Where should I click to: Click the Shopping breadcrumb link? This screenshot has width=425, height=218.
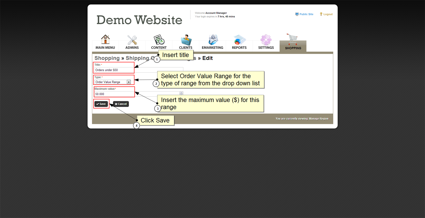tap(107, 58)
